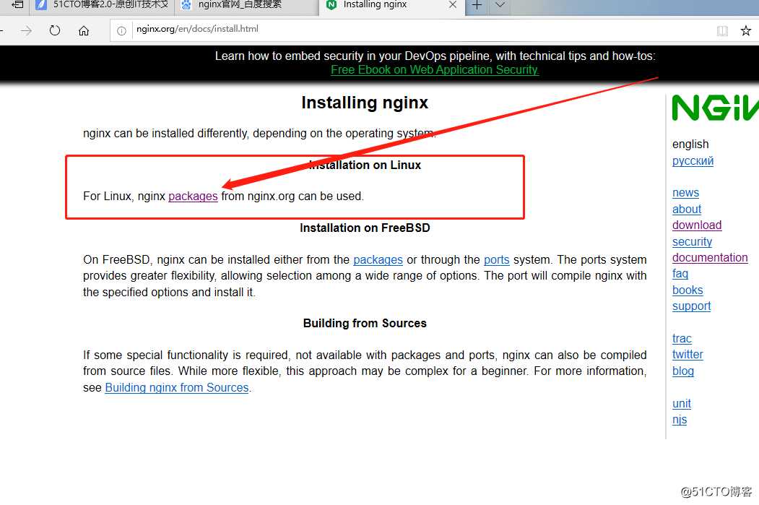This screenshot has width=759, height=505.
Task: Click the NGINX logo
Action: 715,108
